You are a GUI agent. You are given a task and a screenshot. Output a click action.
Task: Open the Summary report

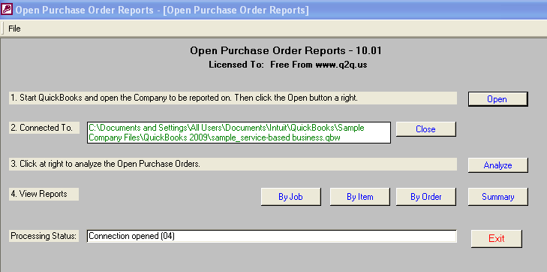(x=497, y=197)
